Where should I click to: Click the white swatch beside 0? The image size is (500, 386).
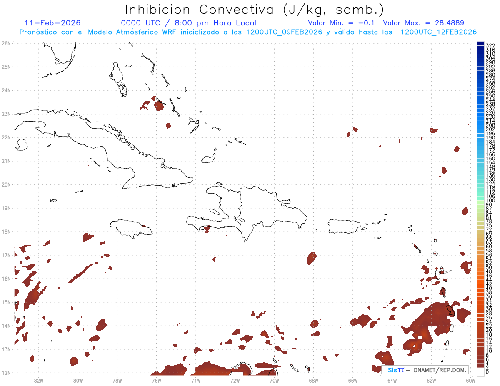click(480, 371)
